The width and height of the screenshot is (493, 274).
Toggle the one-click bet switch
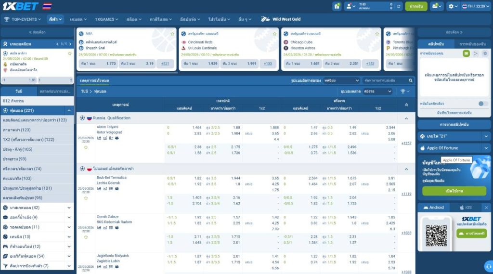(483, 104)
